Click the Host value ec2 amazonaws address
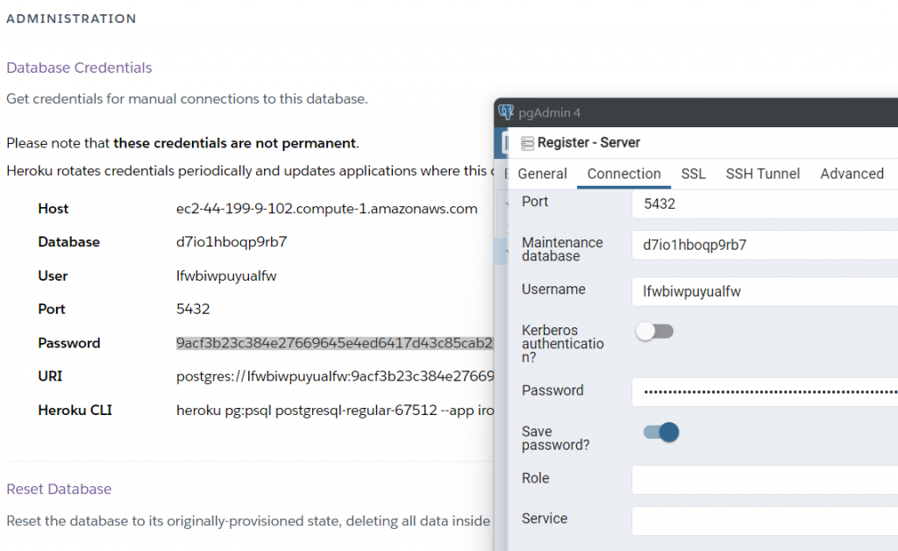898x551 pixels. pyautogui.click(x=326, y=209)
